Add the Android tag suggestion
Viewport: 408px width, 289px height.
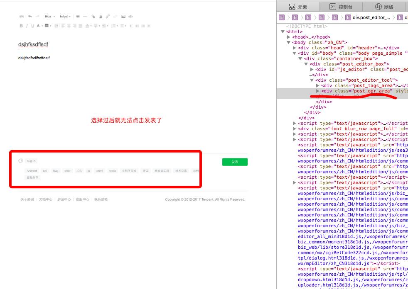(x=32, y=171)
